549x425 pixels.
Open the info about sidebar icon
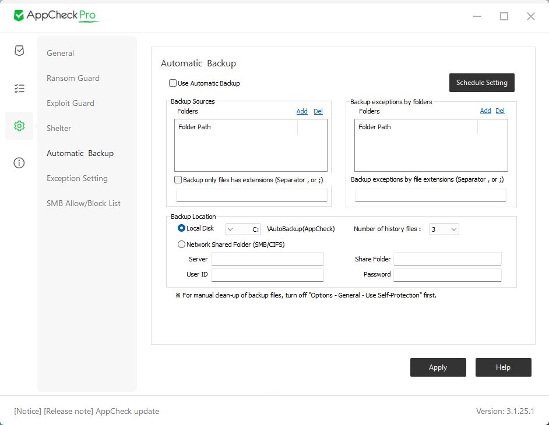19,162
